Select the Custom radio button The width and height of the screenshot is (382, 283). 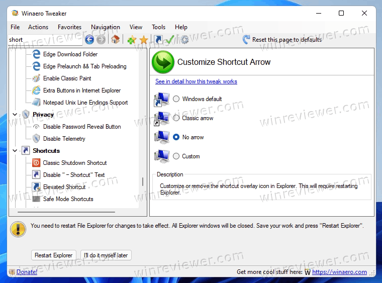click(176, 156)
